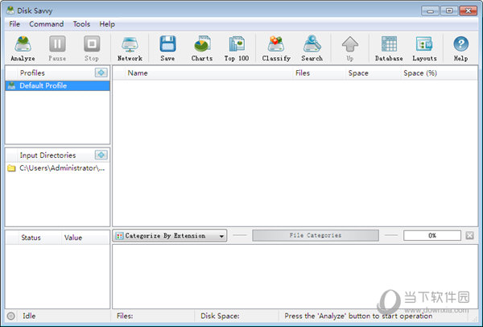Open Help from the toolbar
This screenshot has width=483, height=327.
point(460,48)
